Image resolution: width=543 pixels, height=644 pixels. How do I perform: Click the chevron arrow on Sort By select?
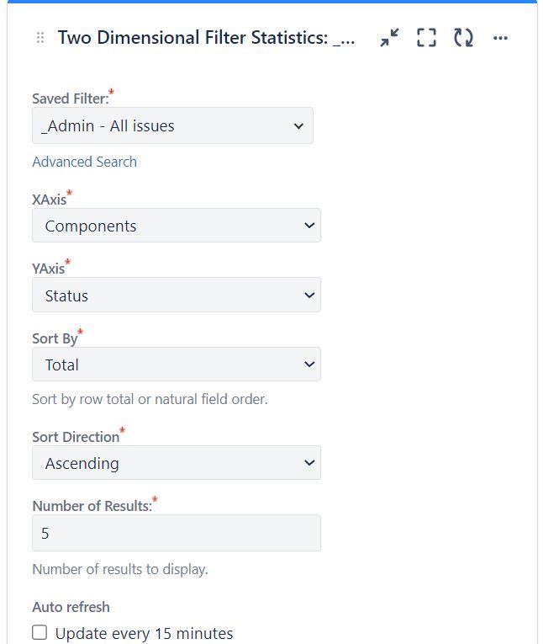pos(308,365)
